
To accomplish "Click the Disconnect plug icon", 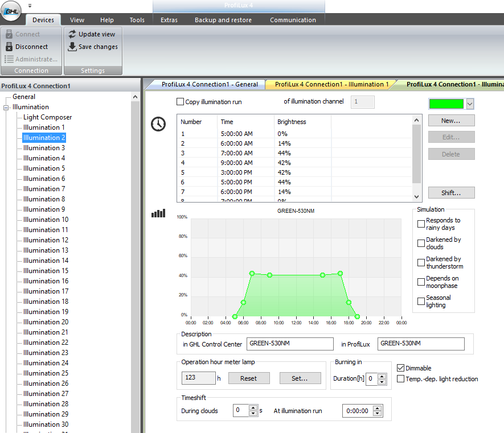I will (9, 47).
